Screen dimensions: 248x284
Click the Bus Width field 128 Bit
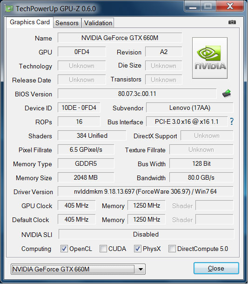click(x=201, y=163)
